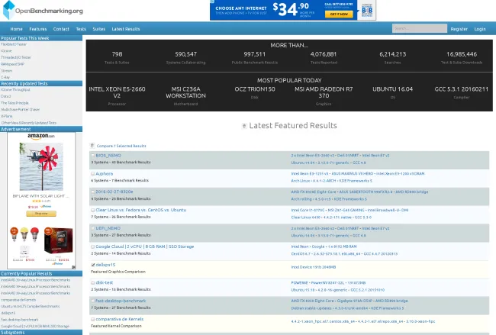Select the comparativa de Kernels checkbox
The width and height of the screenshot is (496, 335).
(92, 319)
